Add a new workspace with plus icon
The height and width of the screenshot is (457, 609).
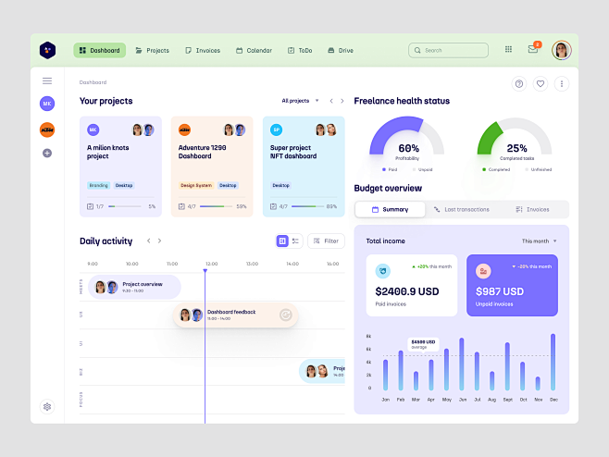47,153
